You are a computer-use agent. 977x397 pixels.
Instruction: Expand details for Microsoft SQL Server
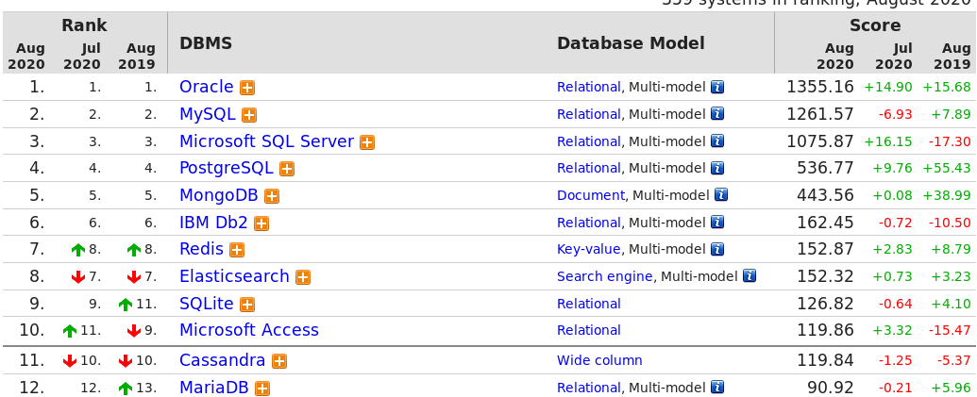(367, 142)
